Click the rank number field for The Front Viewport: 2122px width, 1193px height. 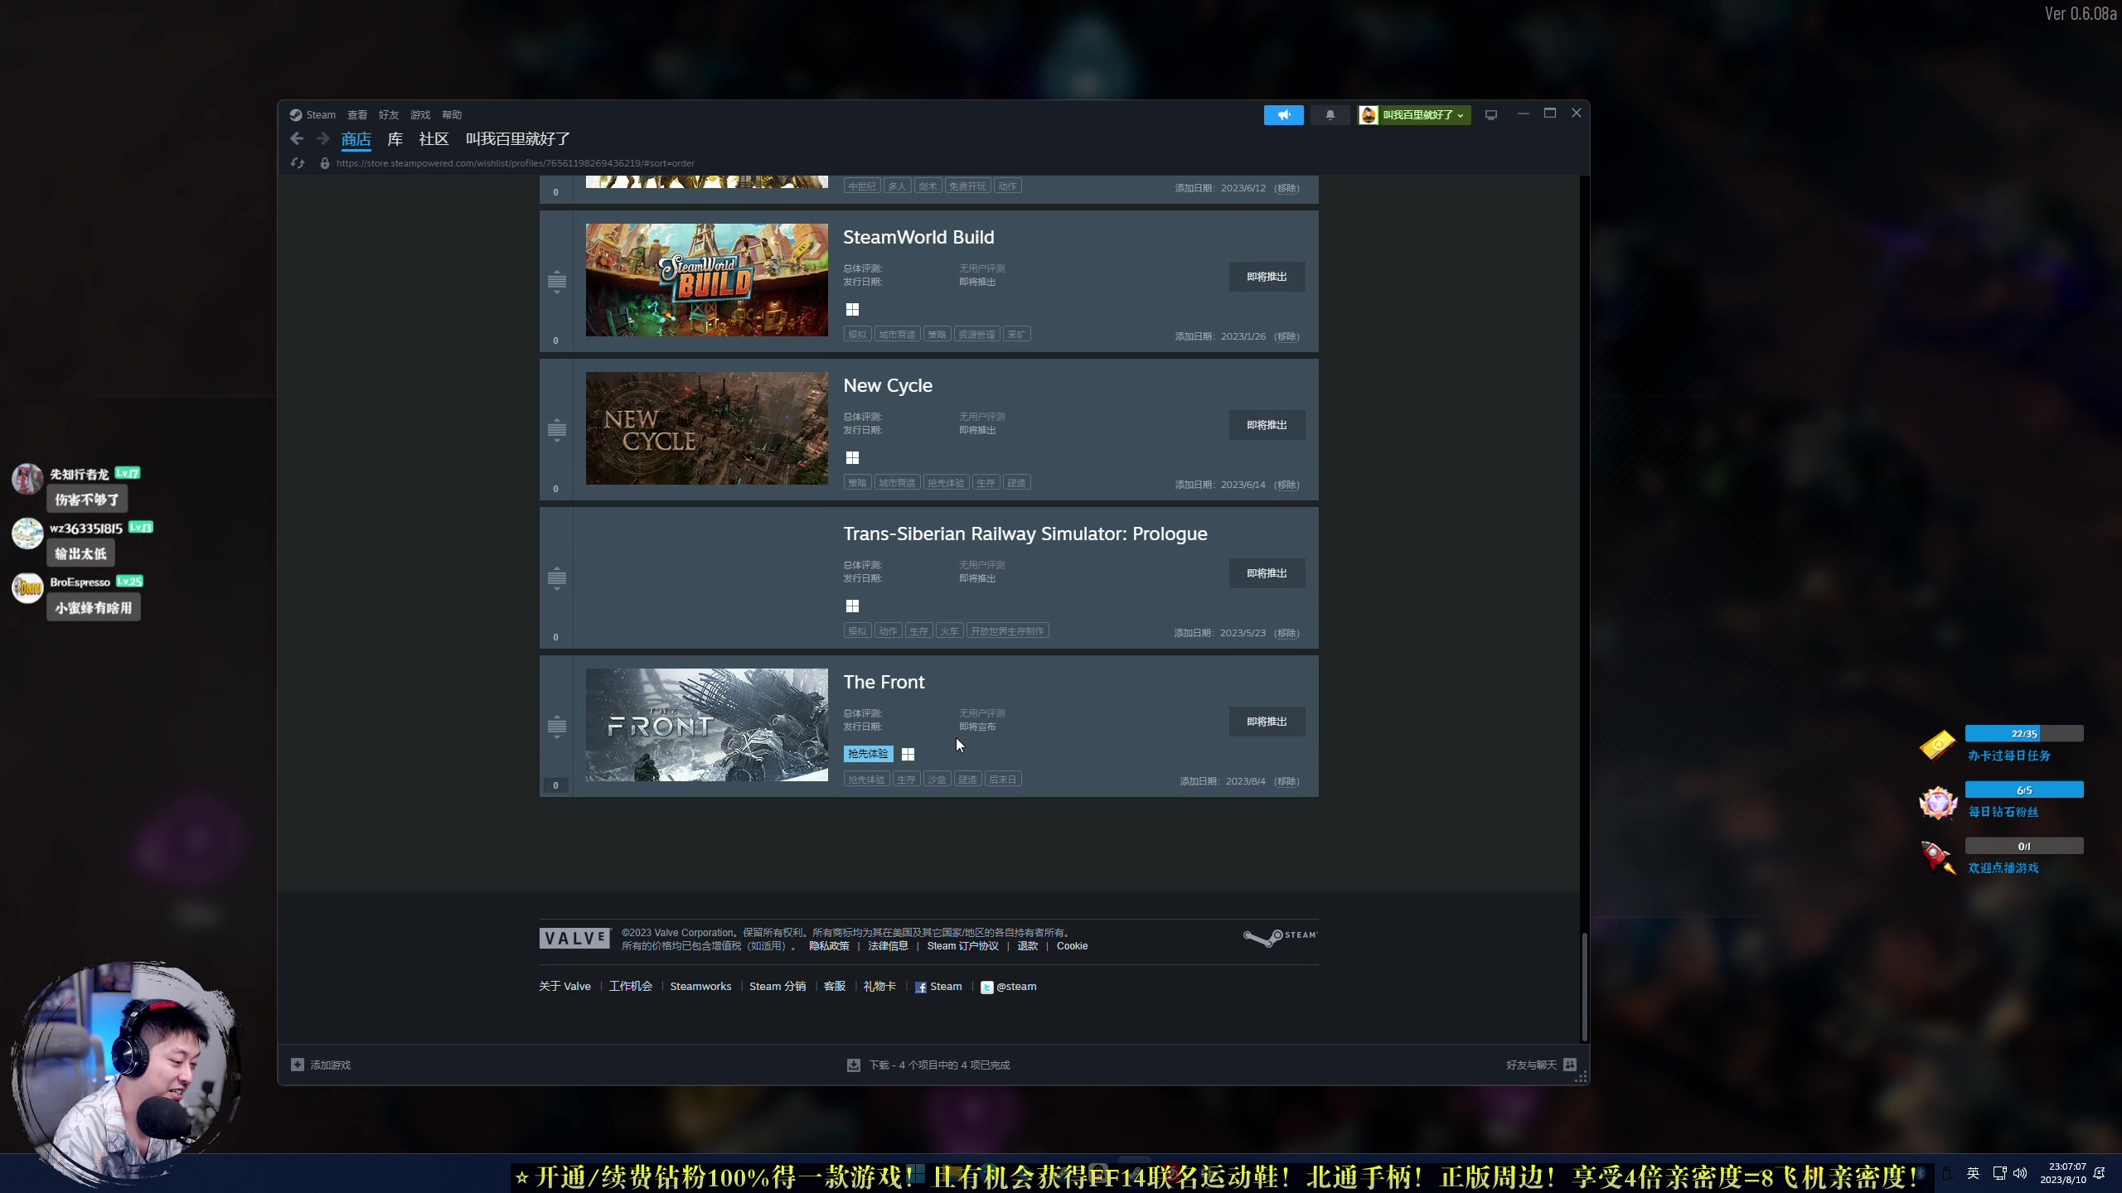[x=555, y=785]
